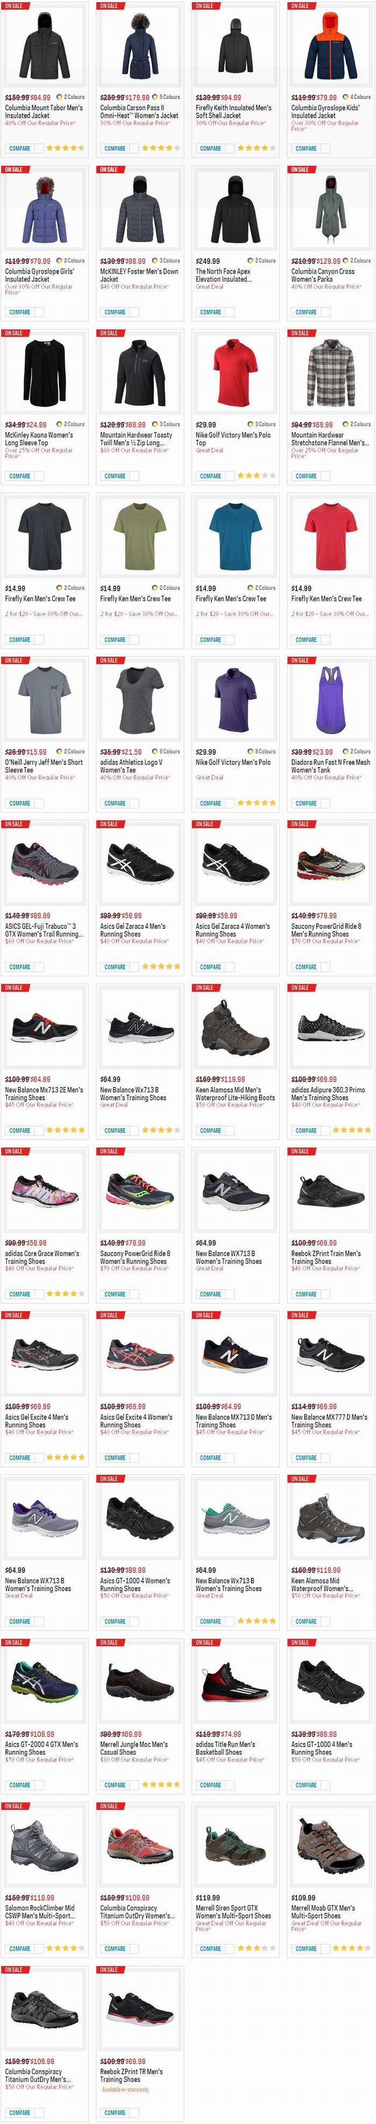Viewport: 376px width, 2124px height.
Task: Open Columbia Canyon Cross Women's Parka product link
Action: [x=322, y=275]
